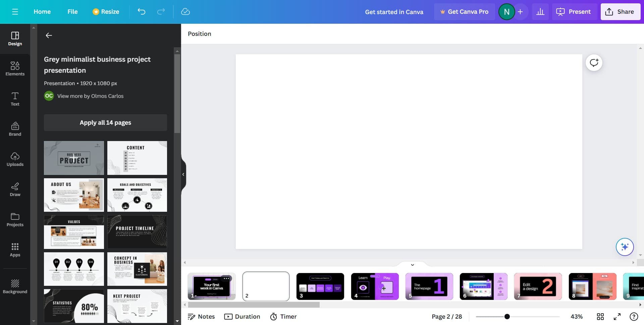
Task: Click the undo arrow icon
Action: (x=142, y=12)
